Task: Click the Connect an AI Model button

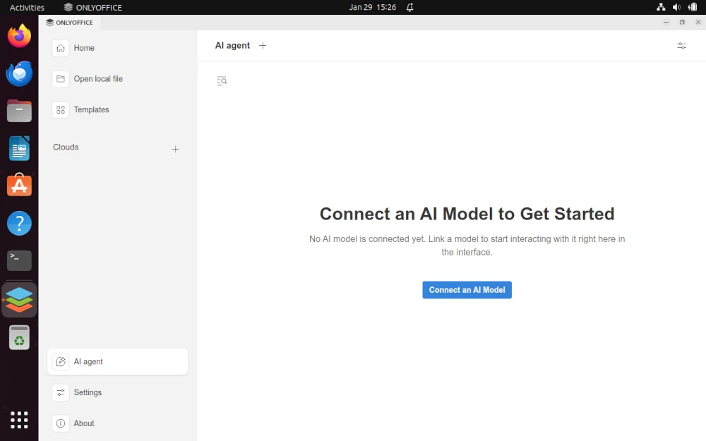Action: pos(467,289)
